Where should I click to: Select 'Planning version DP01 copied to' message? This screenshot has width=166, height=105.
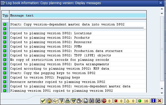[x=61, y=91]
